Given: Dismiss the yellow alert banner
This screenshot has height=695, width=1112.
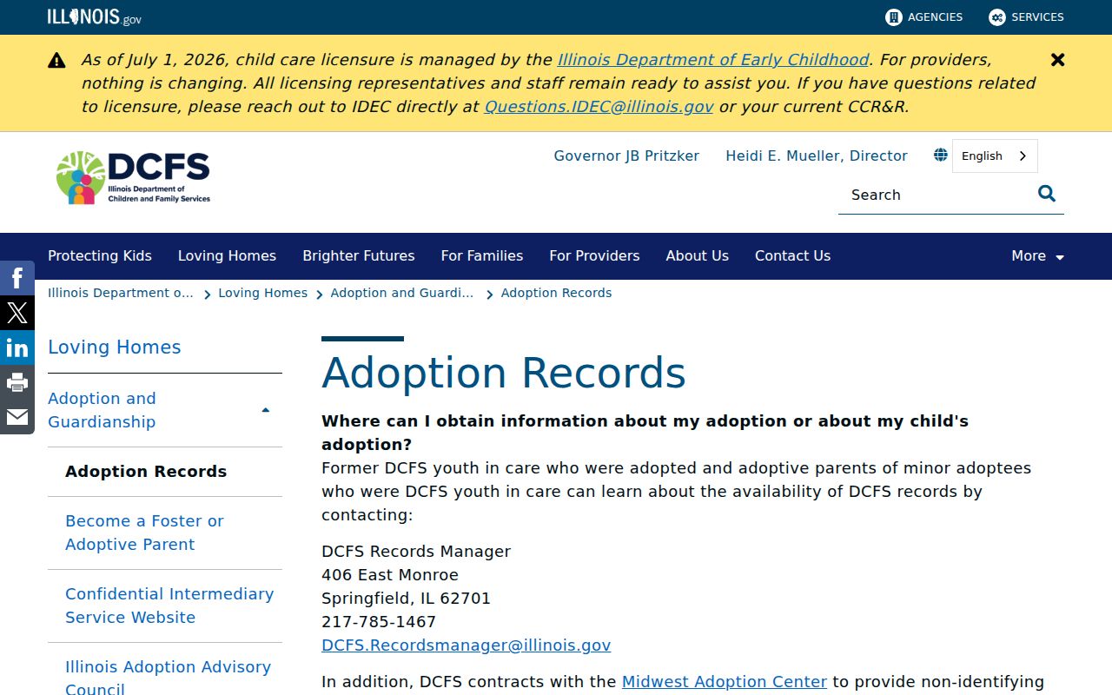Looking at the screenshot, I should pos(1057,60).
